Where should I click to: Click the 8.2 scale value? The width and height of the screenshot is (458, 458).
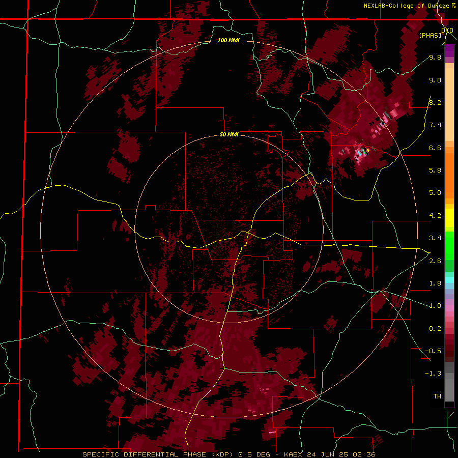click(x=435, y=102)
